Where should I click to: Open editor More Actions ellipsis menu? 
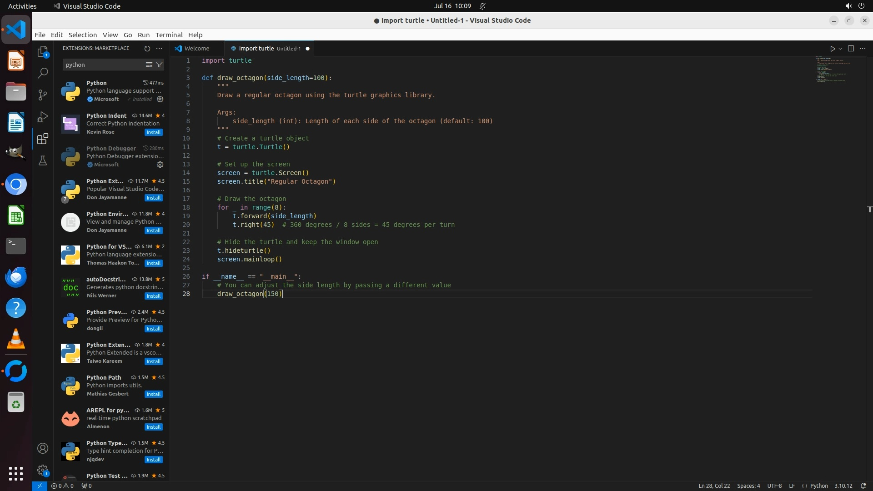(863, 48)
